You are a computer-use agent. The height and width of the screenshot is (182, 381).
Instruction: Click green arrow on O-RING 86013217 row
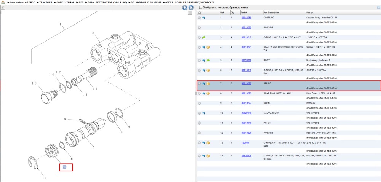pos(203,37)
